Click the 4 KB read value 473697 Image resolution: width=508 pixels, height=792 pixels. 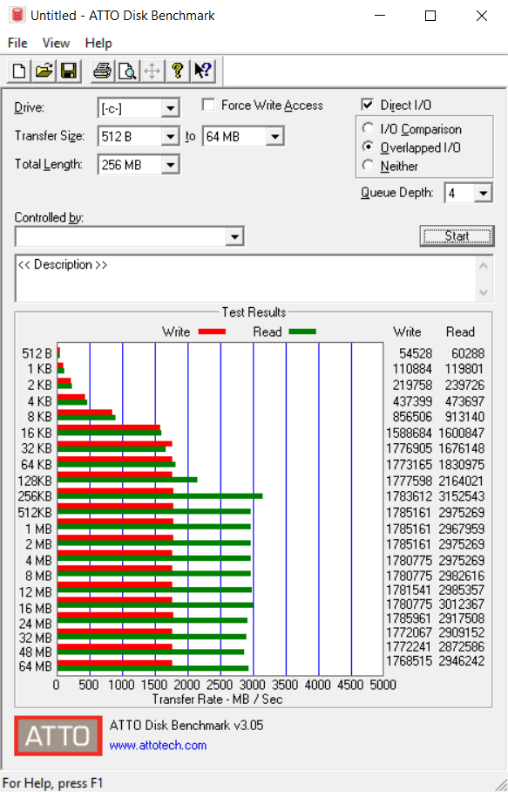464,401
